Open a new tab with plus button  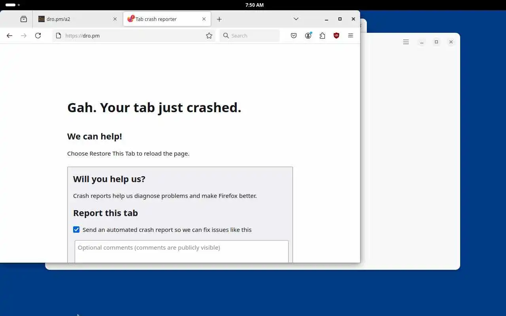click(x=219, y=19)
